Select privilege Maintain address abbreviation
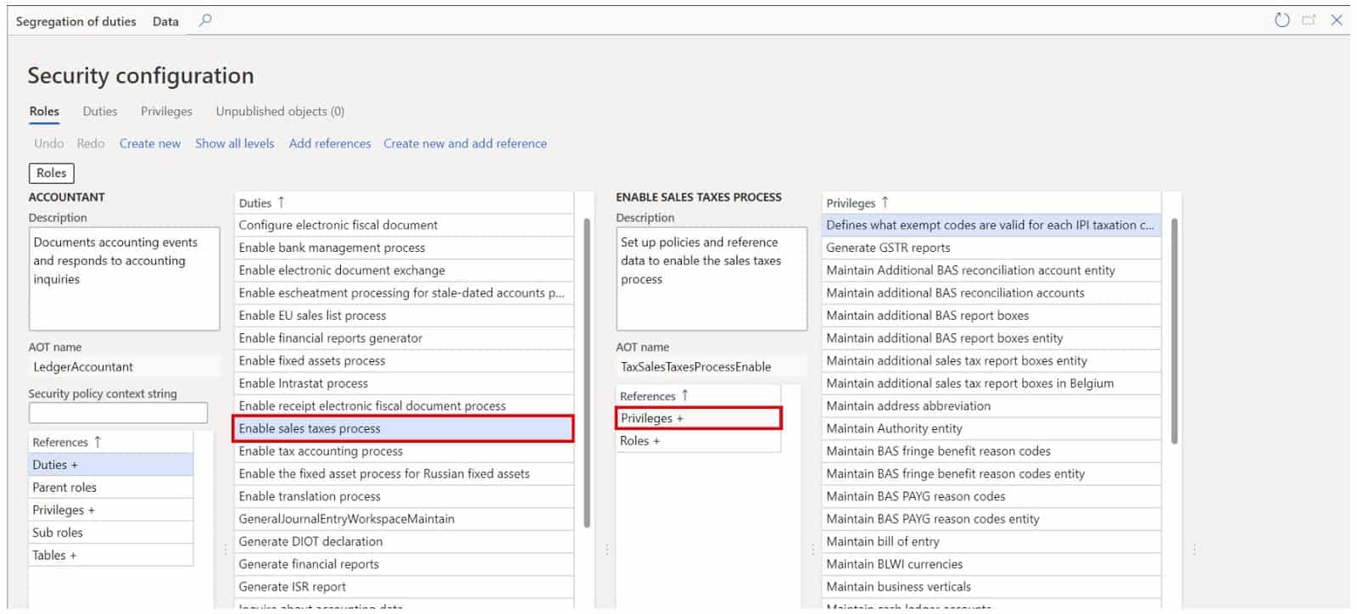 coord(991,405)
